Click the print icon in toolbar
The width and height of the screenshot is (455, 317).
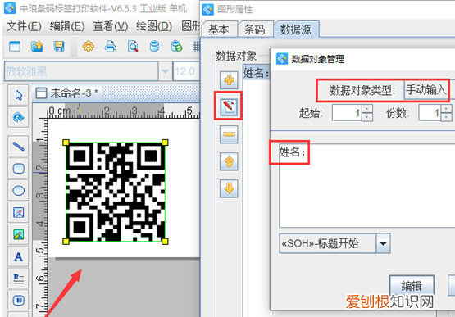click(111, 47)
